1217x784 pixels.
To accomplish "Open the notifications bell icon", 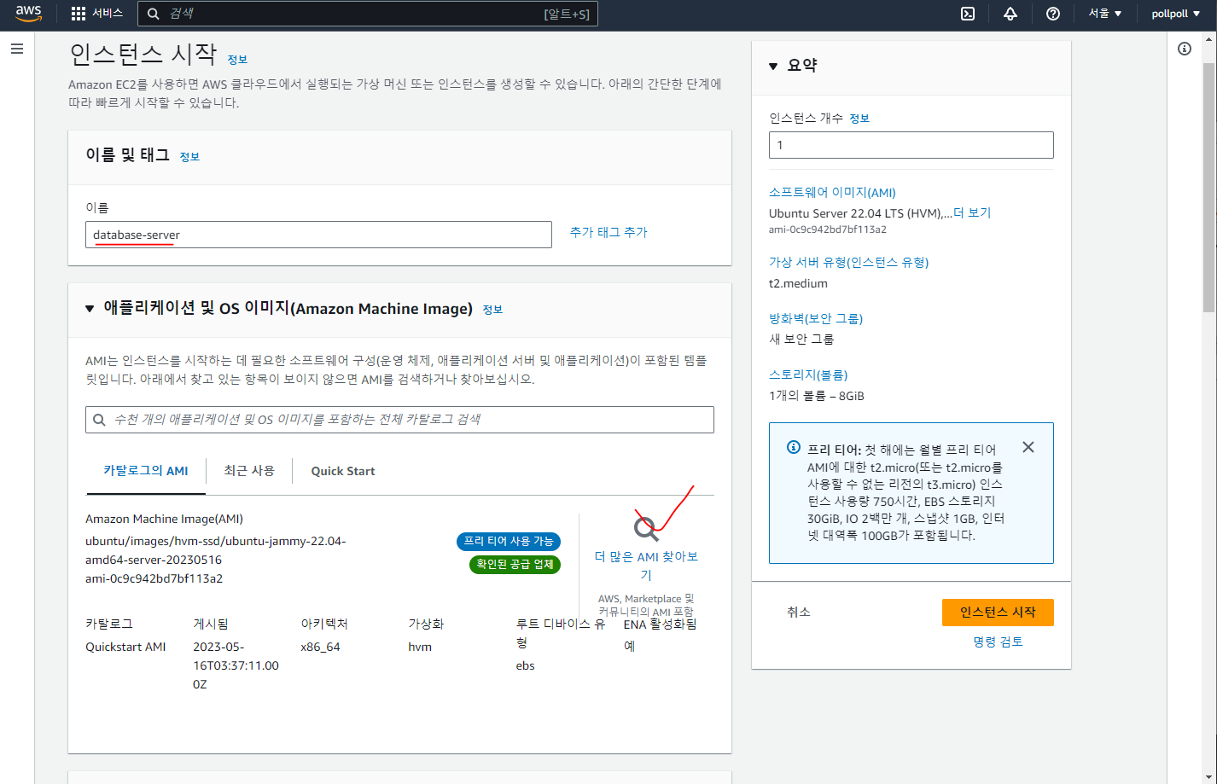I will pos(1010,14).
